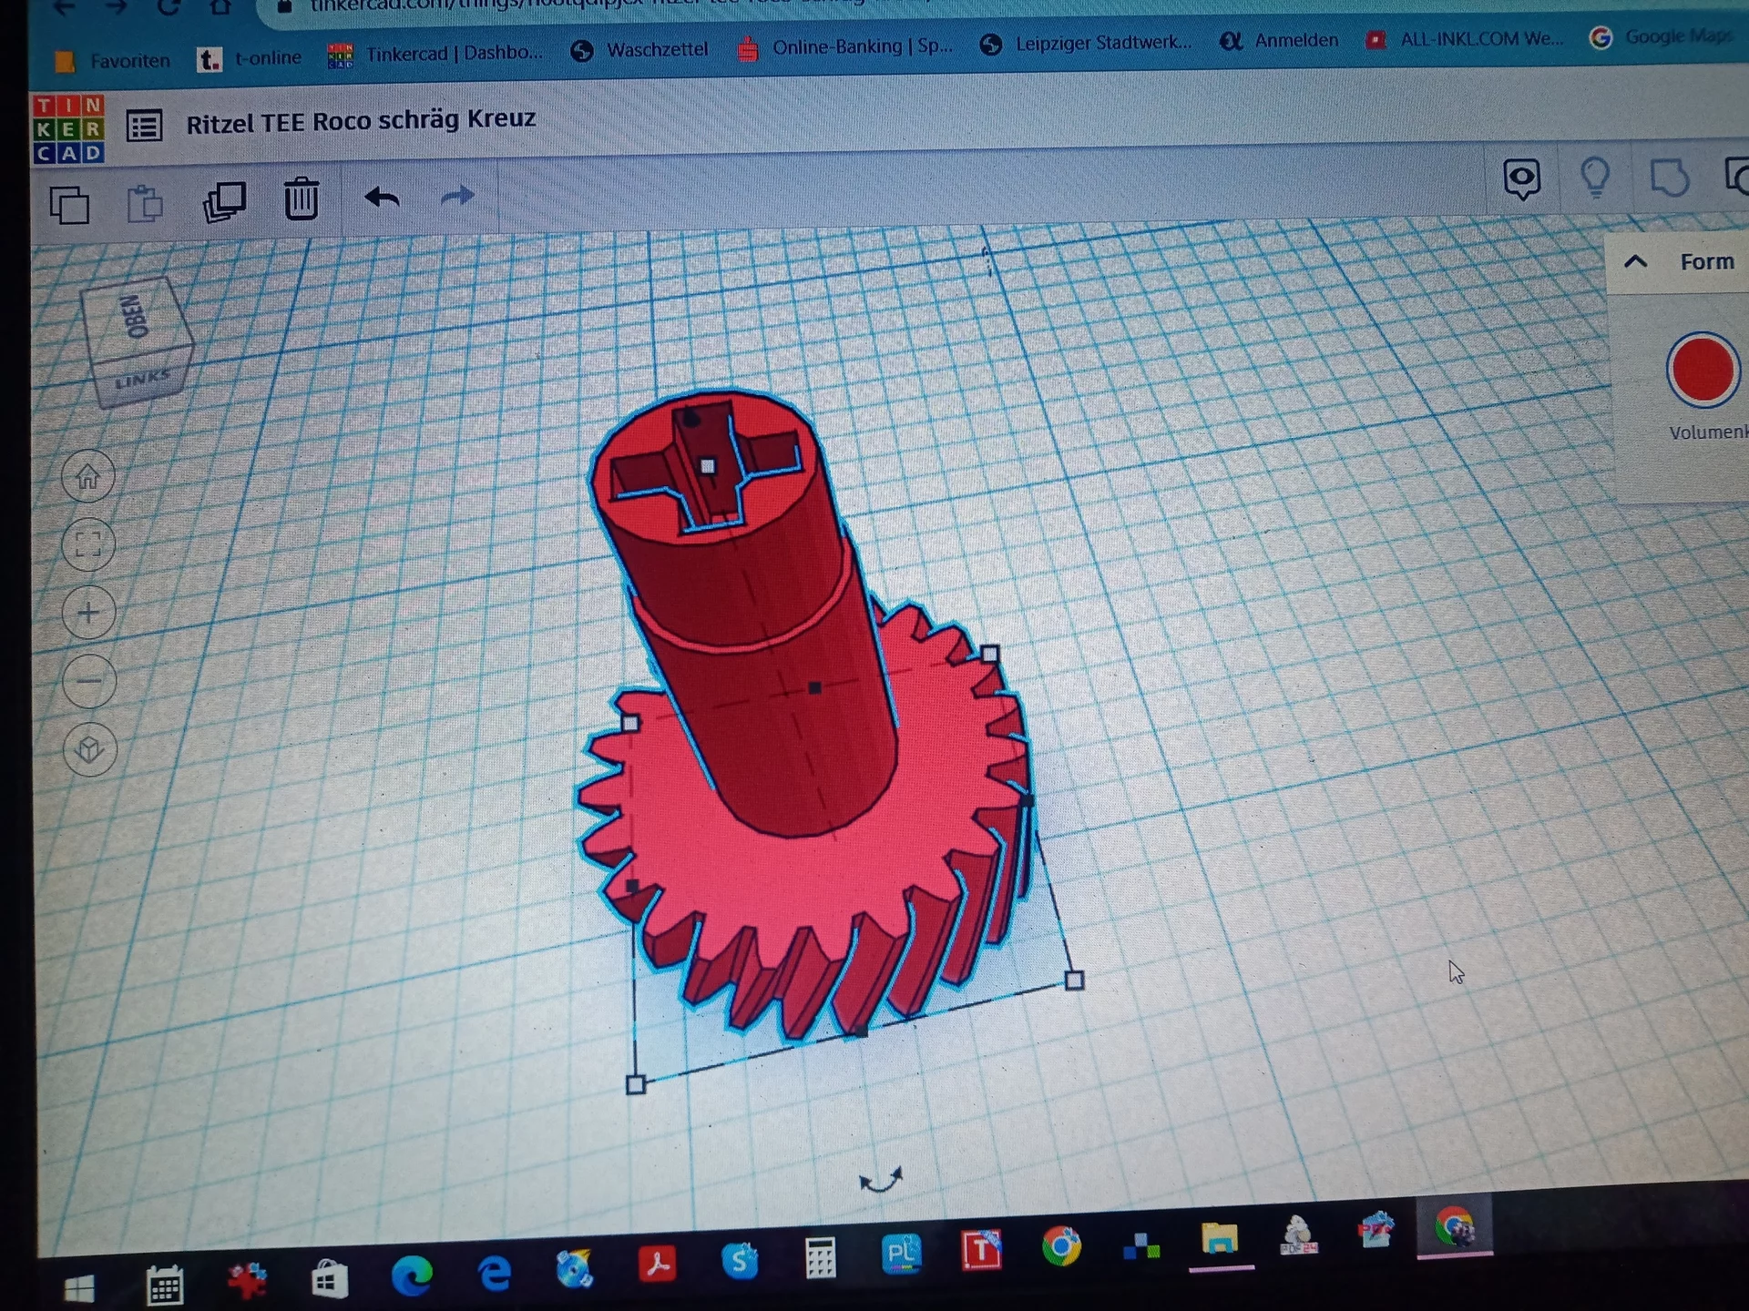Image resolution: width=1749 pixels, height=1311 pixels.
Task: Fit all shapes in view
Action: click(88, 544)
